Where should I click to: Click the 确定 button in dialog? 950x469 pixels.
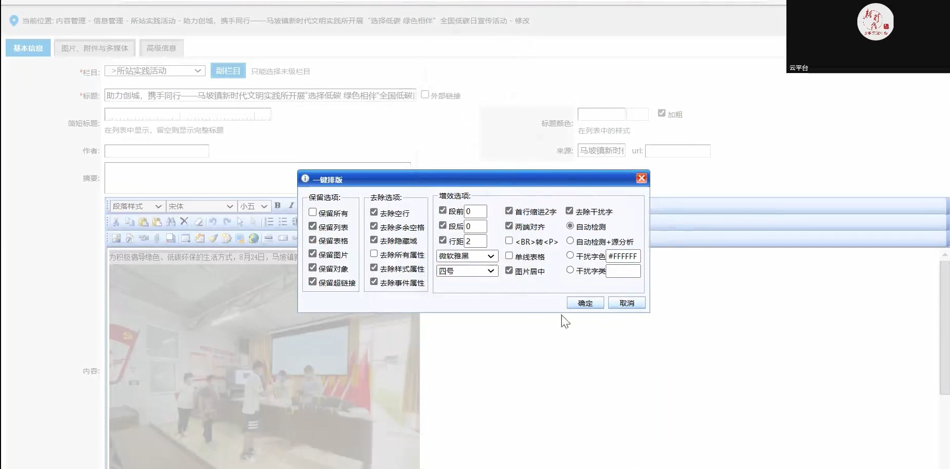click(585, 303)
